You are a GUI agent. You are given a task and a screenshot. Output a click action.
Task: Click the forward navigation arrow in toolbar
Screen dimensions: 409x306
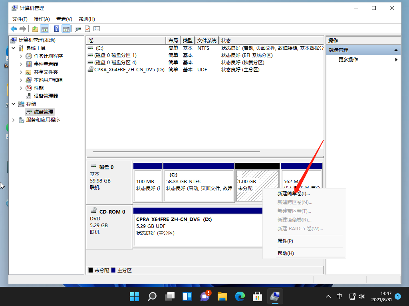[x=23, y=29]
